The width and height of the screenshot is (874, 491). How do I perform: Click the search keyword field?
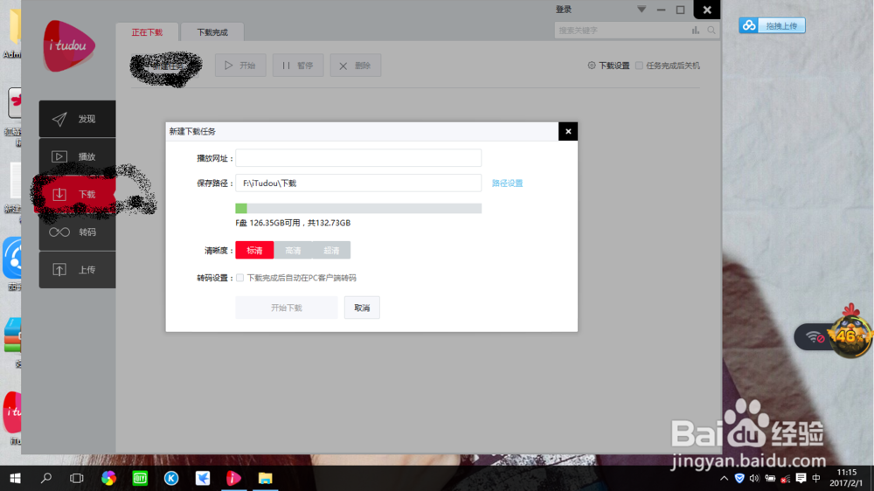point(621,31)
